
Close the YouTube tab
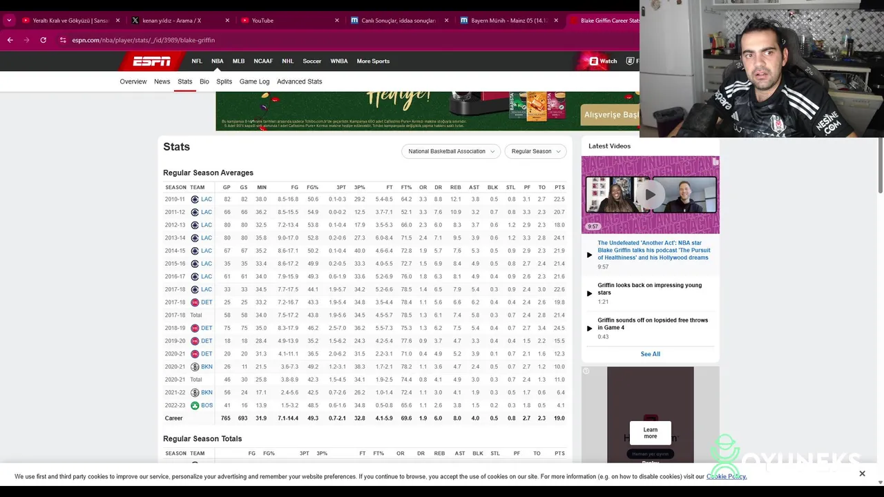click(337, 21)
